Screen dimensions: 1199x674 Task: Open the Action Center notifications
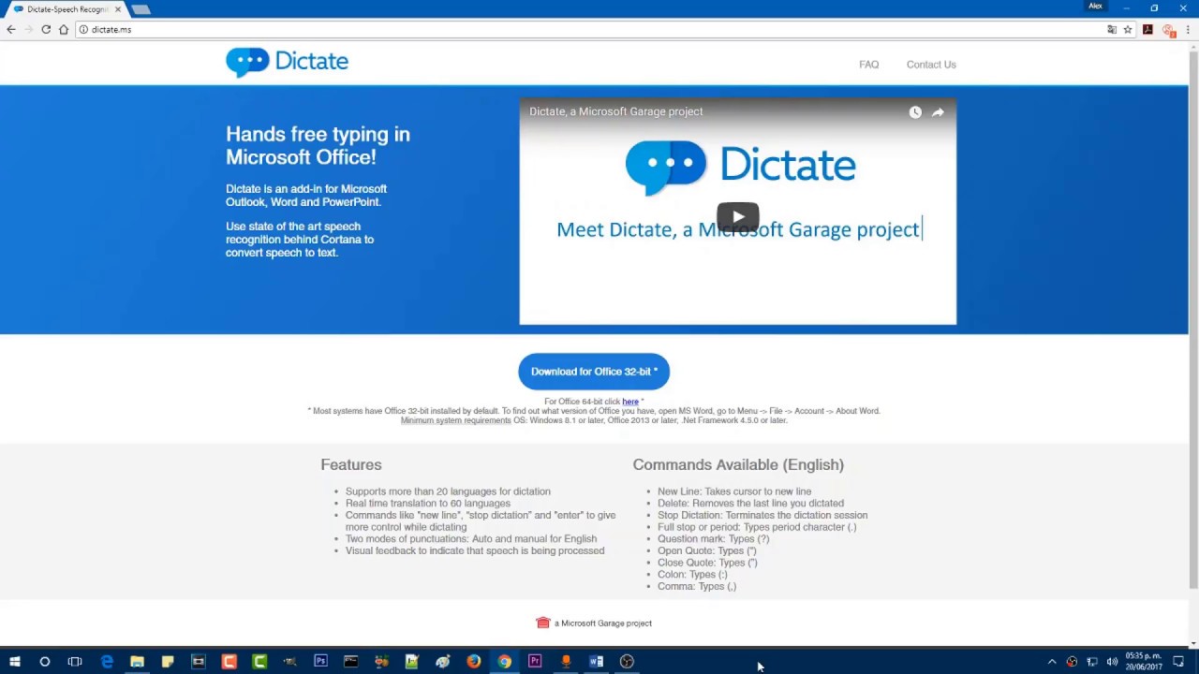pos(1178,662)
